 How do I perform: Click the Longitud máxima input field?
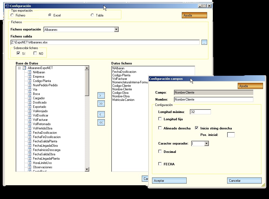200,112
